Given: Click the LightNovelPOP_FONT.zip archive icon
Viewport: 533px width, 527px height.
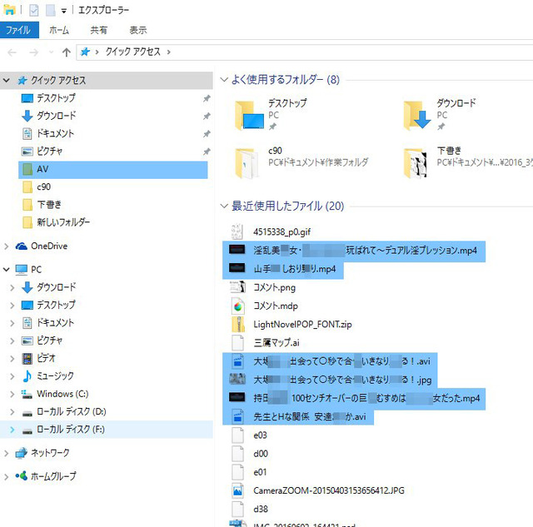Looking at the screenshot, I should [237, 324].
